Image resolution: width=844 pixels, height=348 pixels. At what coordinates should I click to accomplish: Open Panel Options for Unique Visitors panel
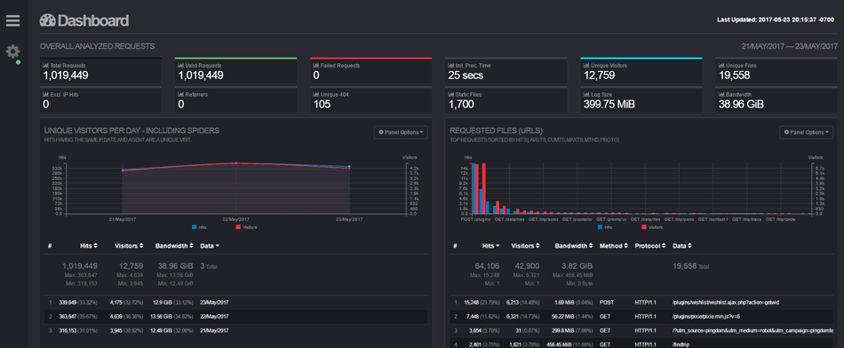401,132
